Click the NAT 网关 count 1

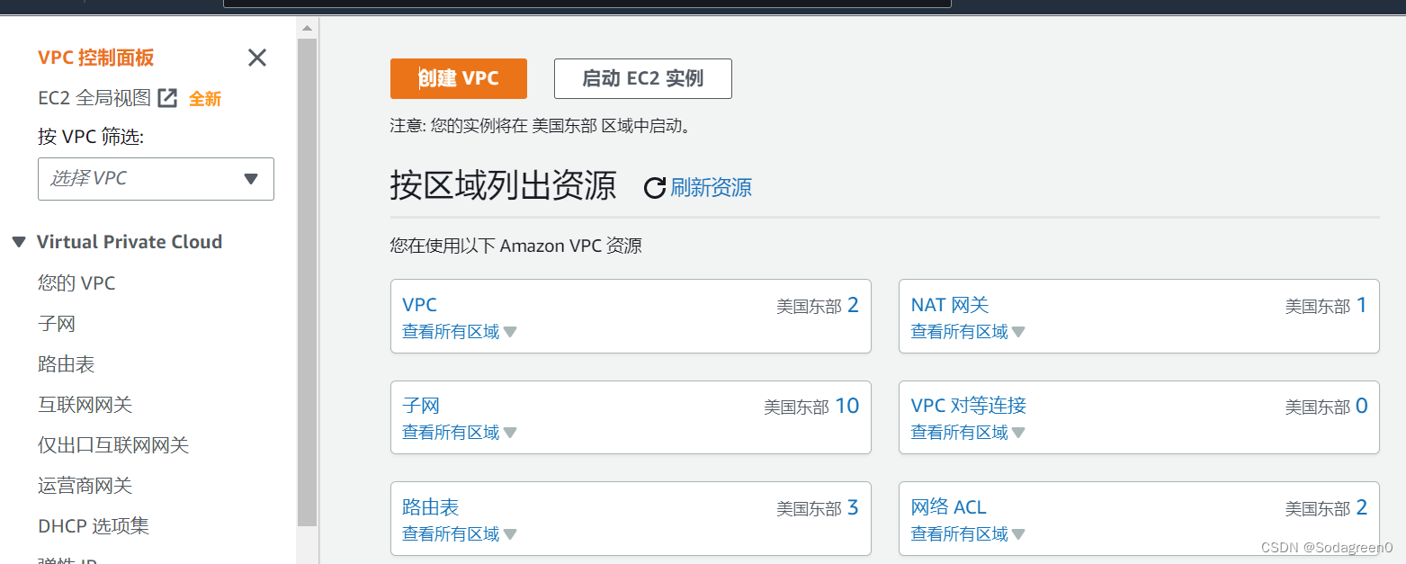point(1362,305)
